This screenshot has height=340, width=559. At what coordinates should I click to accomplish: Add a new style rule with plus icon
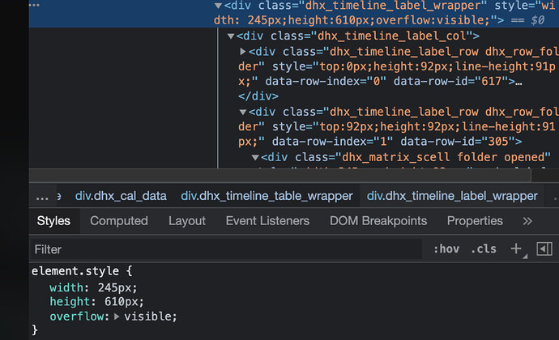pos(516,249)
